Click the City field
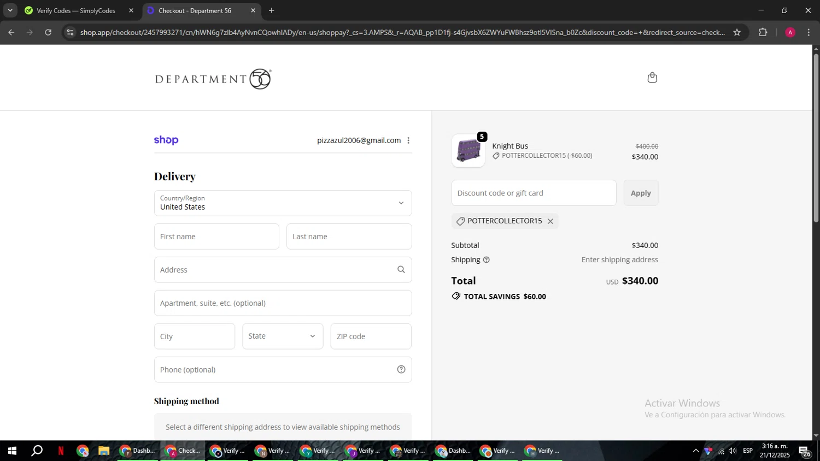This screenshot has height=461, width=820. (195, 336)
